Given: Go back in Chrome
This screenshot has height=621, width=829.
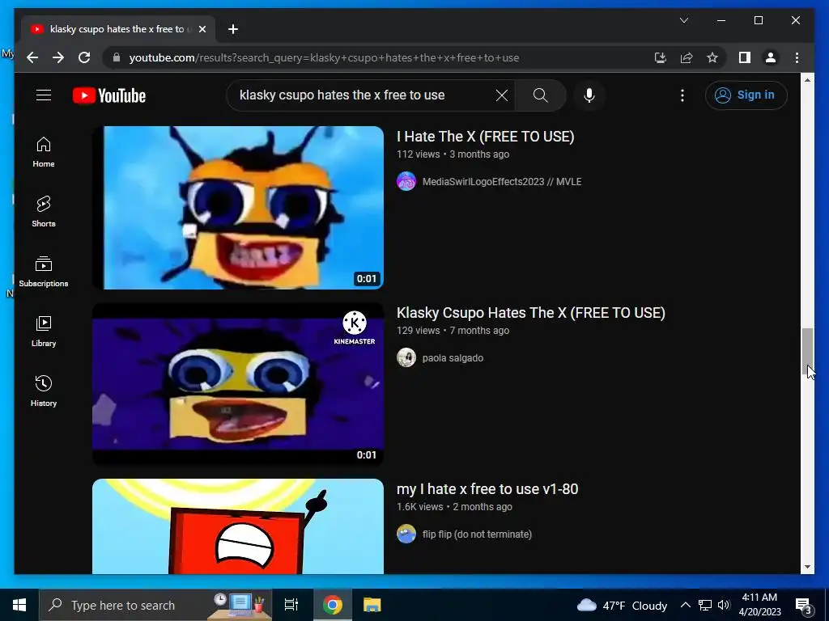Looking at the screenshot, I should (x=32, y=57).
